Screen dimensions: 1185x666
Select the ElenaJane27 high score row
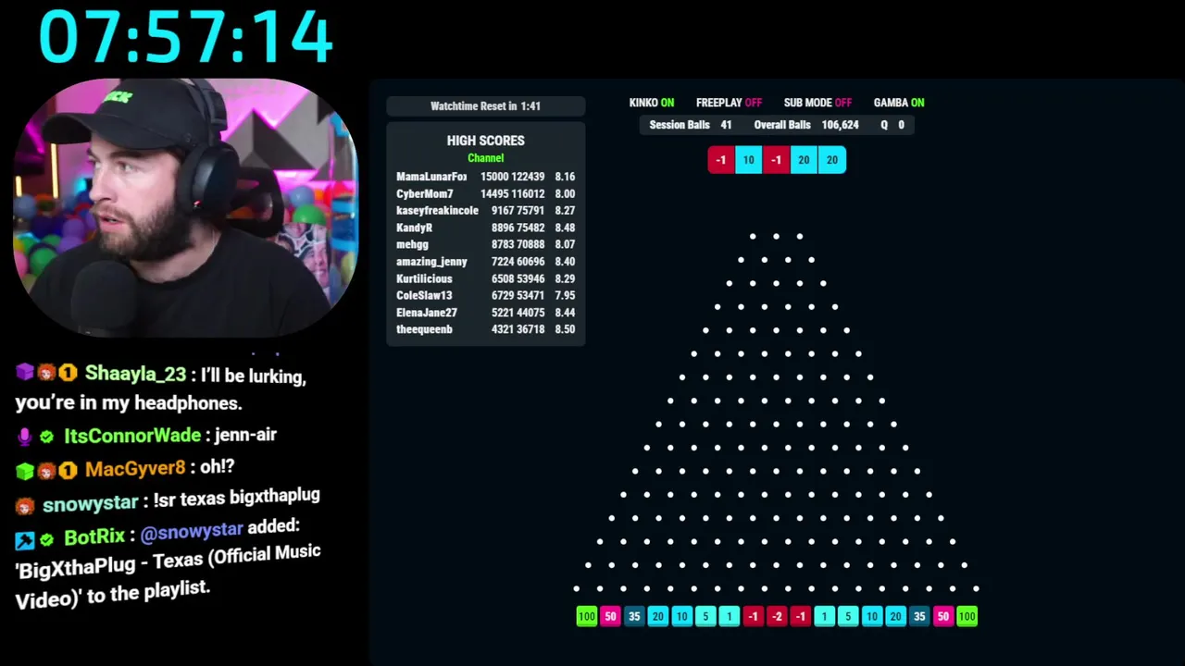486,313
